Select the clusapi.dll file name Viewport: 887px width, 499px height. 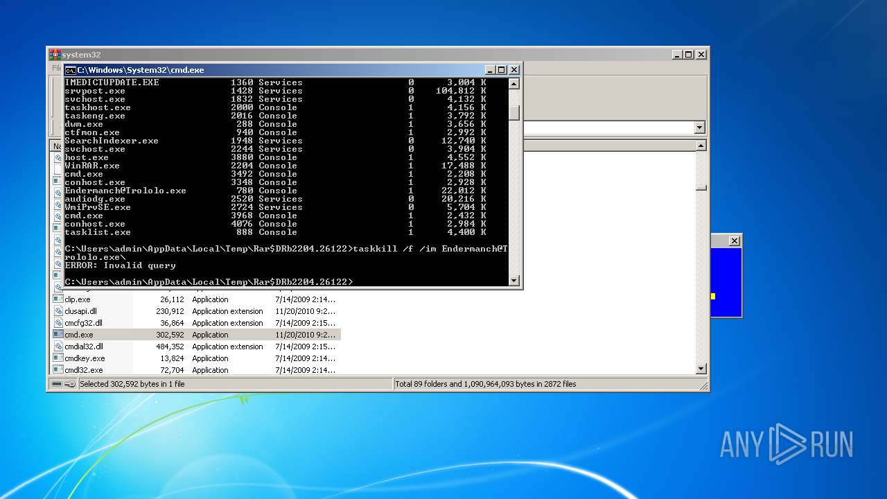(x=81, y=311)
